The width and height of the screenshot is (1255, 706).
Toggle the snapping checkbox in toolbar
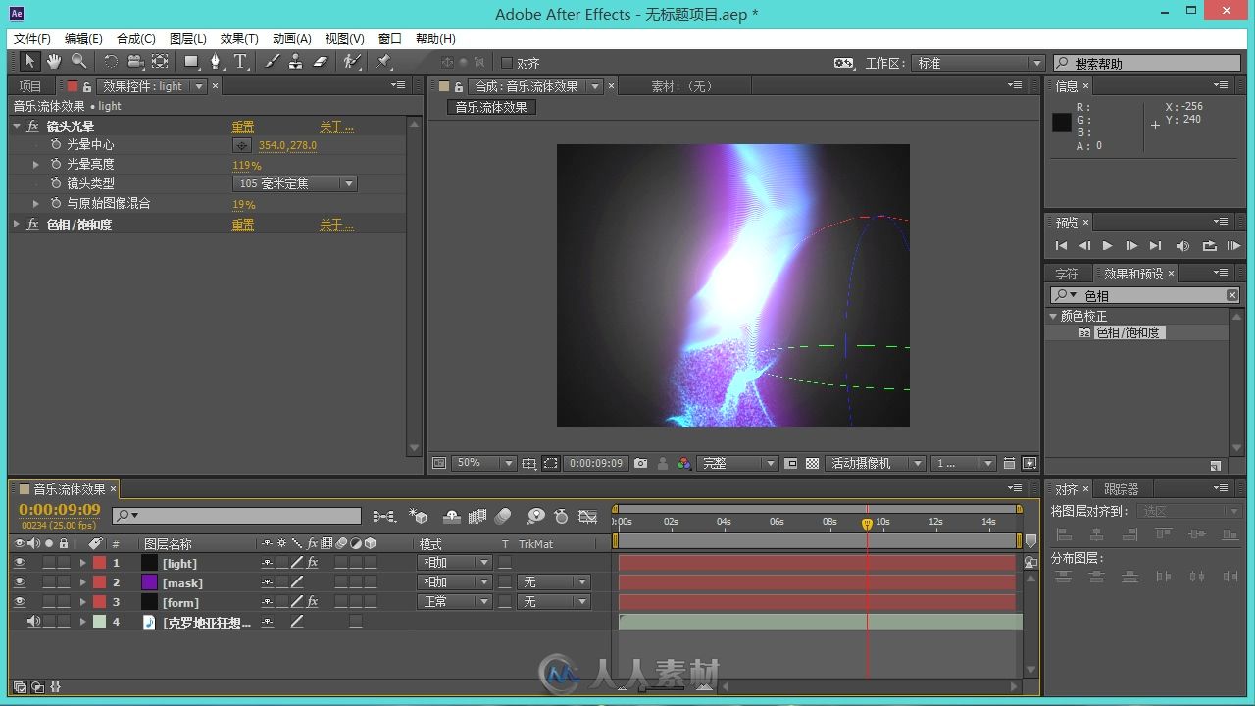(x=507, y=63)
